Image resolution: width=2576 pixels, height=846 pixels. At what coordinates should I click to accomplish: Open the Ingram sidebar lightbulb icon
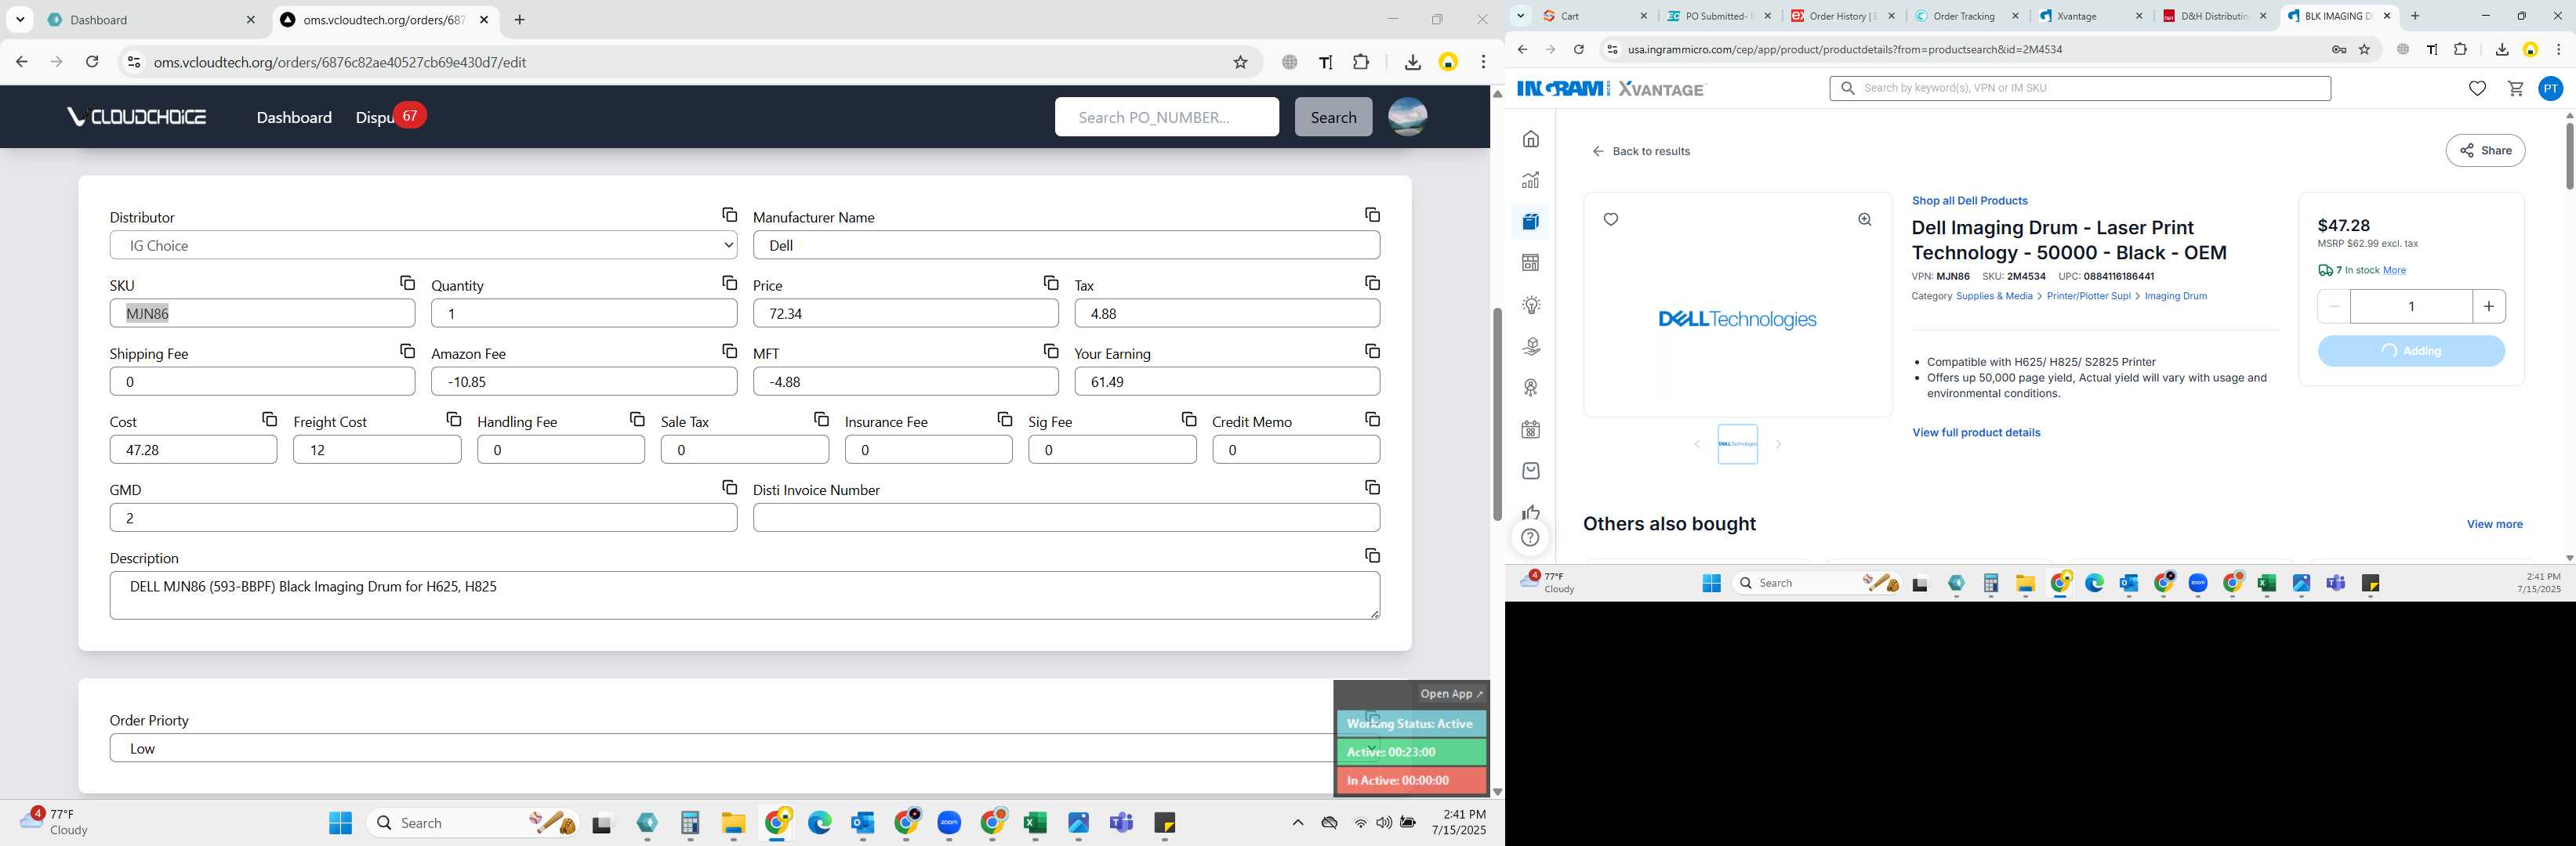point(1531,305)
